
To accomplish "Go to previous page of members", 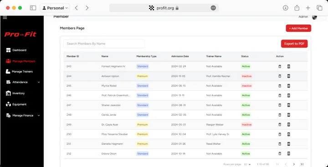I will (286, 164).
